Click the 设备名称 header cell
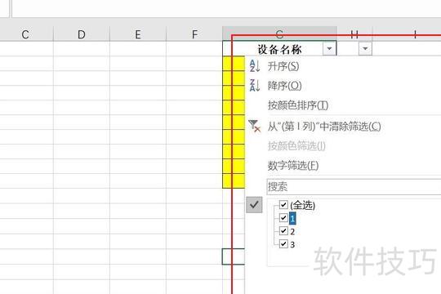The height and width of the screenshot is (294, 441). (x=279, y=49)
